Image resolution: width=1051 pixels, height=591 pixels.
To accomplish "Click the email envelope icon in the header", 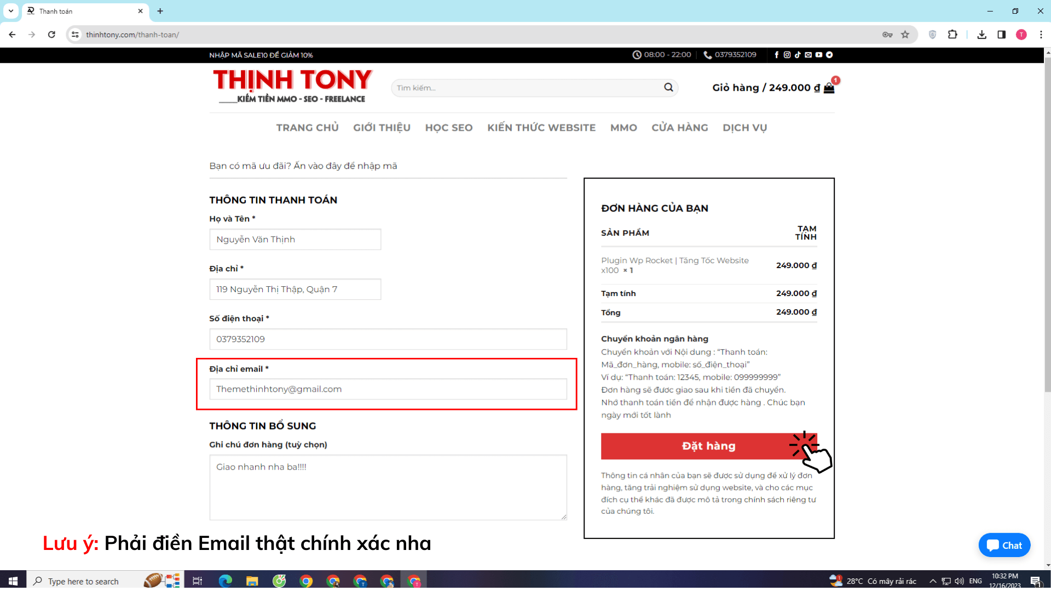I will click(808, 55).
